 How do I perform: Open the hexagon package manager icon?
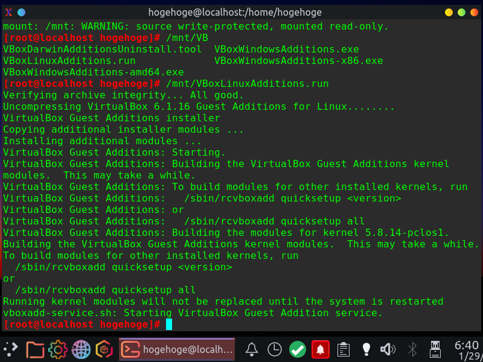click(x=104, y=349)
